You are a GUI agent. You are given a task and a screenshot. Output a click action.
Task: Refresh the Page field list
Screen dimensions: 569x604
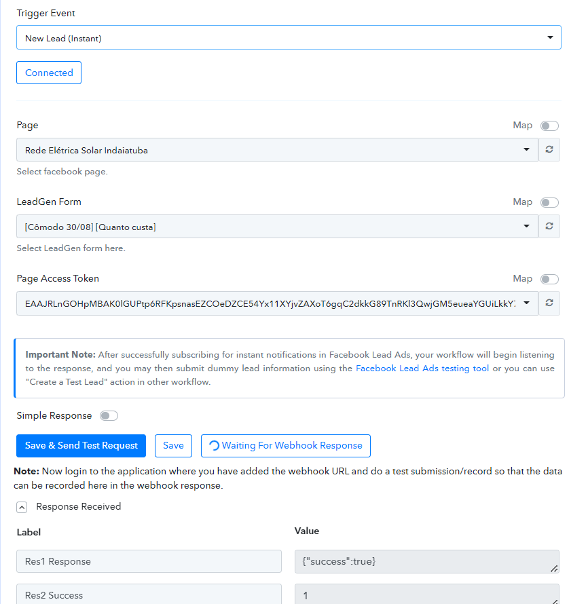[549, 149]
